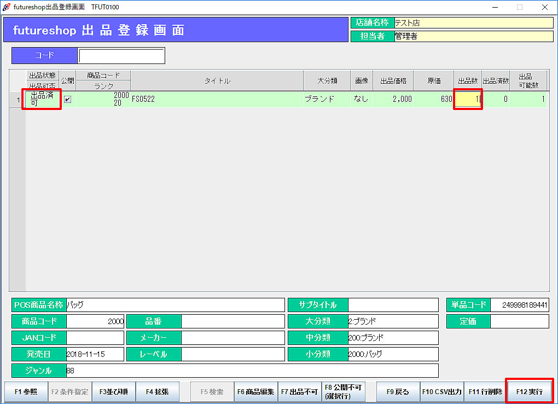Click the 出品価格 column header
Screen dimensions: 558x404
point(393,81)
